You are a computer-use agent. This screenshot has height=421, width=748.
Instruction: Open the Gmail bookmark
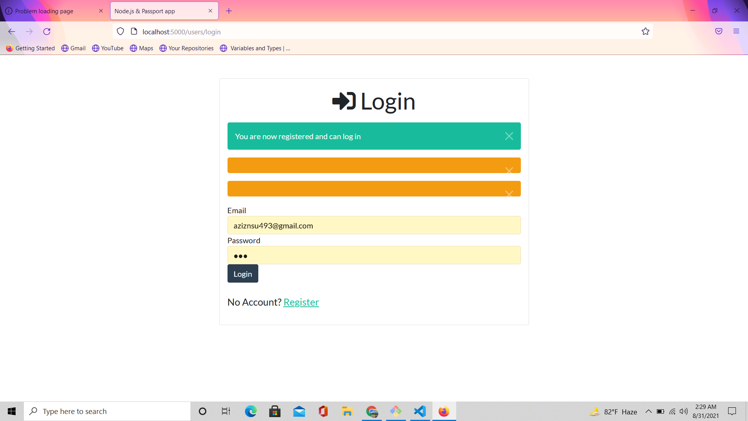(73, 48)
